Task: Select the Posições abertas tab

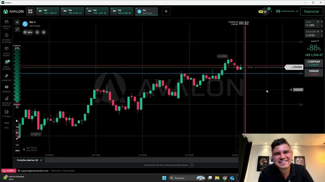Action: 27,160
